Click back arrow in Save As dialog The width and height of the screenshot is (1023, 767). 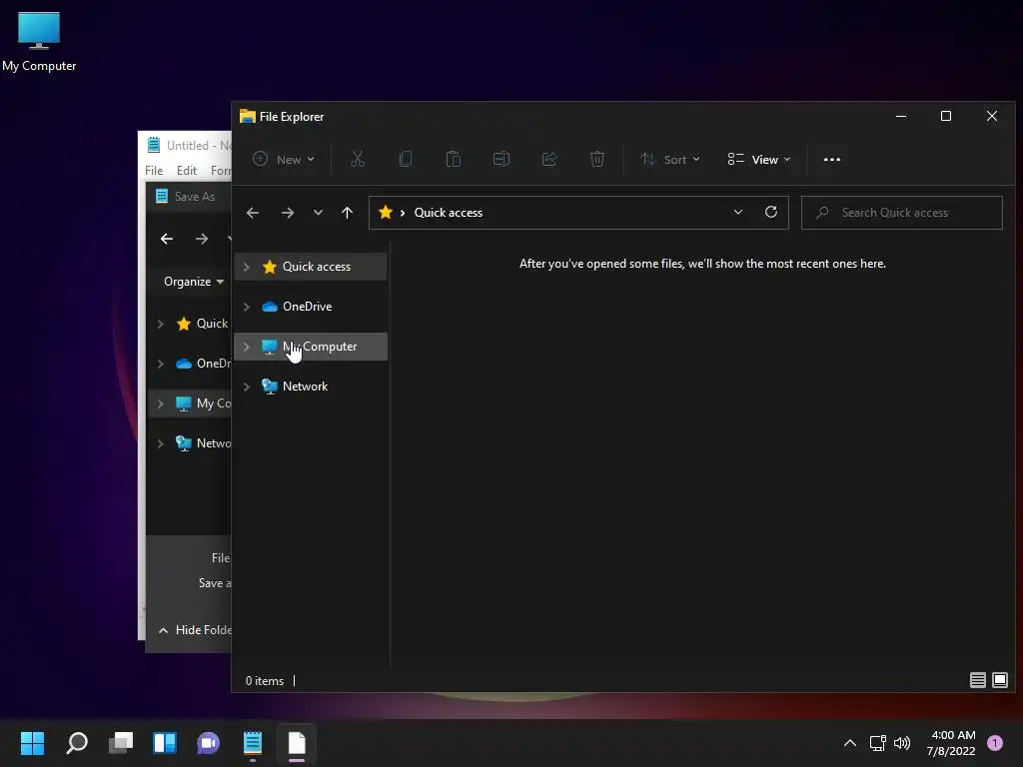167,239
